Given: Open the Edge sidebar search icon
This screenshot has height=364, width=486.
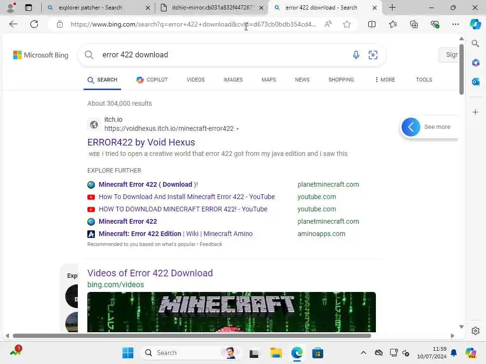Looking at the screenshot, I should click(x=475, y=44).
